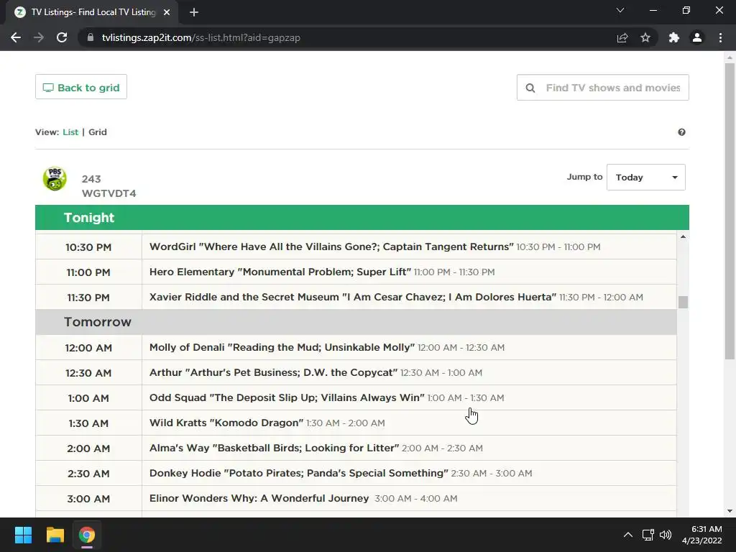Open the tab search chevron
Viewport: 736px width, 552px height.
[620, 10]
